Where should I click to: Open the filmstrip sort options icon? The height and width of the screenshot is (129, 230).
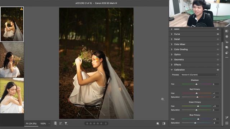pyautogui.click(x=61, y=123)
